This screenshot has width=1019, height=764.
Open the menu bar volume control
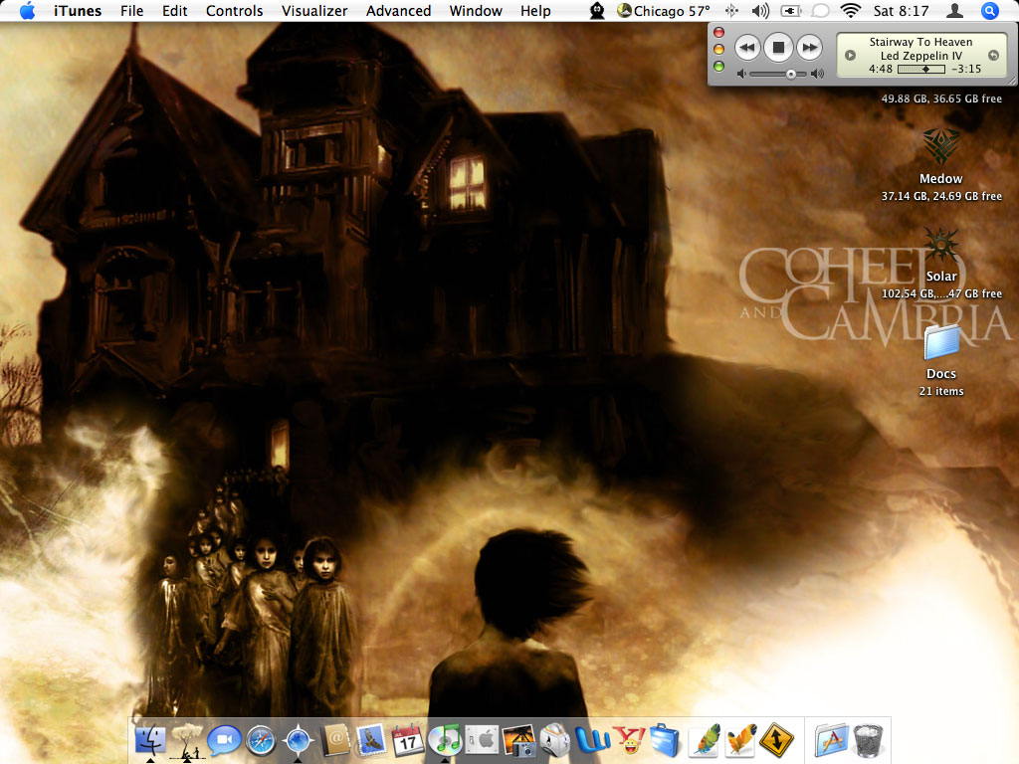click(760, 10)
